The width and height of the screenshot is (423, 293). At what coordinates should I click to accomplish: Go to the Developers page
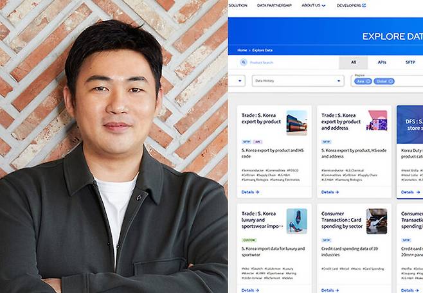(348, 5)
